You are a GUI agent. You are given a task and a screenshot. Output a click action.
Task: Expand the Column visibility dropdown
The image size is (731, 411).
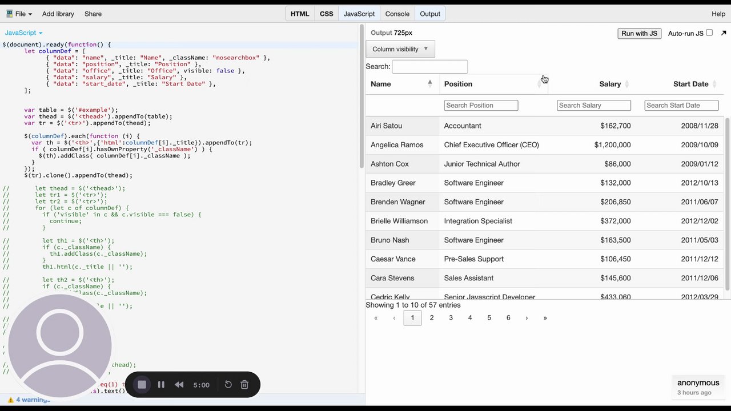[400, 49]
